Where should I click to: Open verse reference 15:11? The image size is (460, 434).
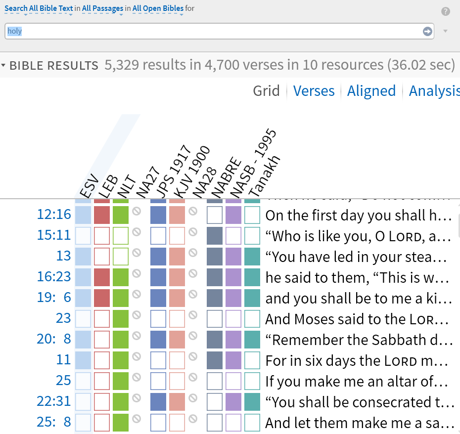click(54, 235)
